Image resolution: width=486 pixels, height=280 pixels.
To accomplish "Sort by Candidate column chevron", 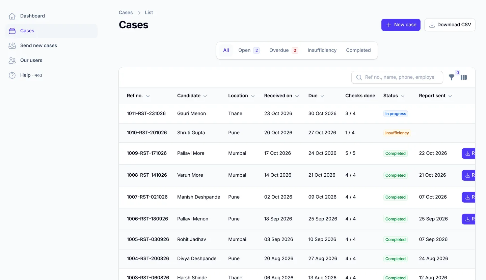I will tap(205, 96).
